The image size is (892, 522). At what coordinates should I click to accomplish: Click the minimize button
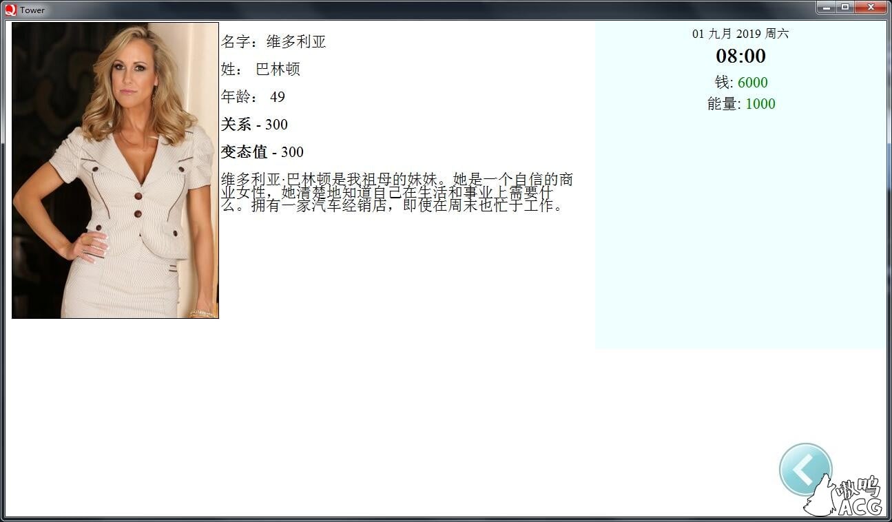pos(826,7)
